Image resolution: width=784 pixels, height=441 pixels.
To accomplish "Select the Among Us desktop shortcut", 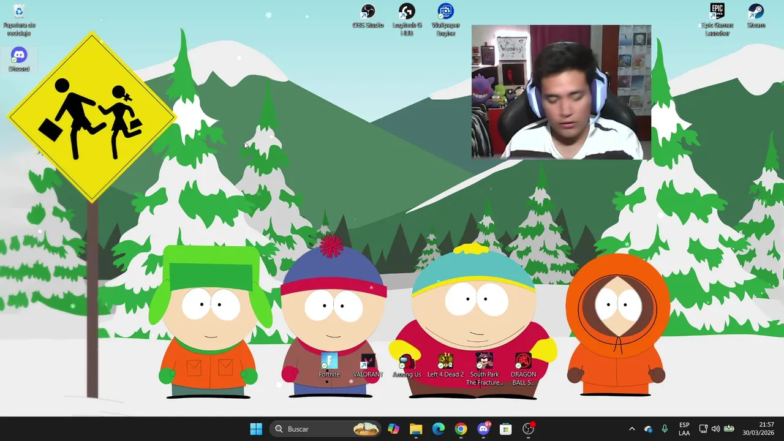I will tap(407, 366).
